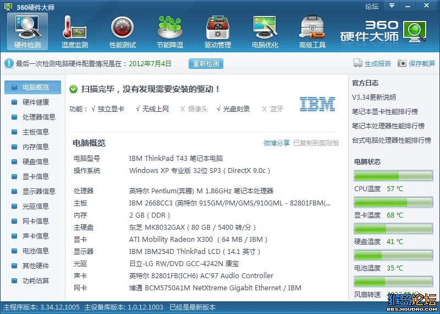Screen dimensions: 440x314
Task: Click the Windows XP 专业版 system text
Action: point(200,171)
